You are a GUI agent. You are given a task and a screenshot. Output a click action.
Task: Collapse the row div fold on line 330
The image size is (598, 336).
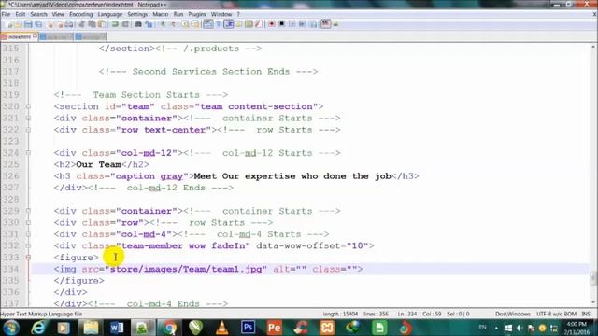click(28, 222)
